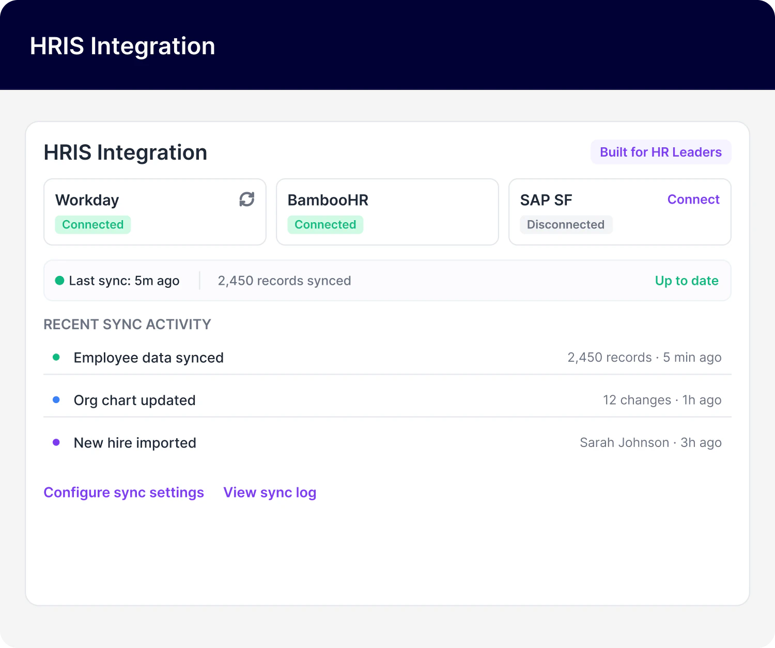
Task: Click 2,450 records · 5 min ago
Action: click(644, 358)
